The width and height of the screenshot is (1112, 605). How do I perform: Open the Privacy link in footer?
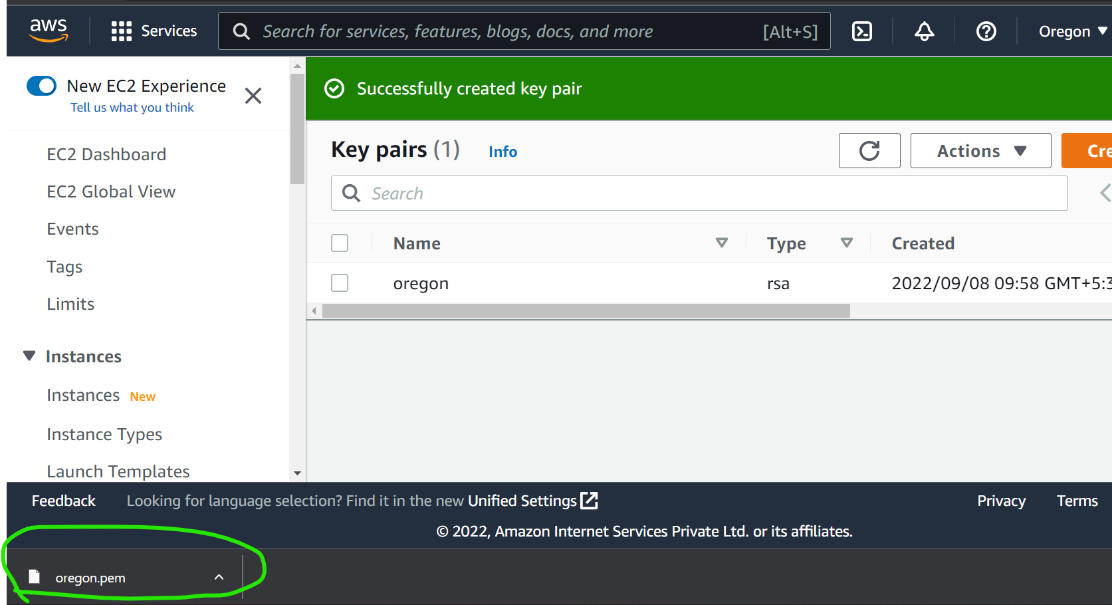point(1001,501)
